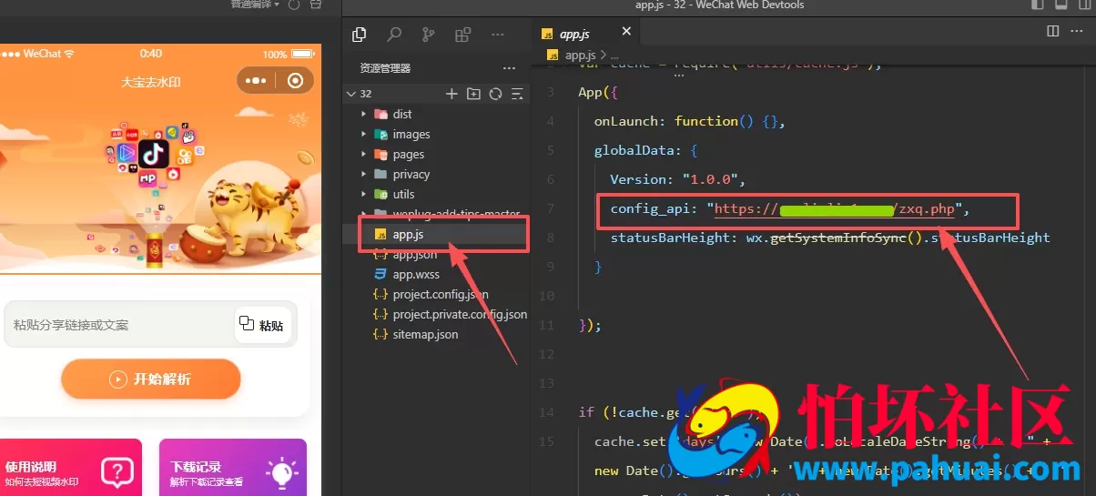The height and width of the screenshot is (496, 1096).
Task: Collapse all folders in explorer
Action: coord(517,94)
